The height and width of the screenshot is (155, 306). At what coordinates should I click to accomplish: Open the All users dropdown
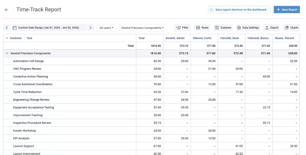pyautogui.click(x=106, y=28)
